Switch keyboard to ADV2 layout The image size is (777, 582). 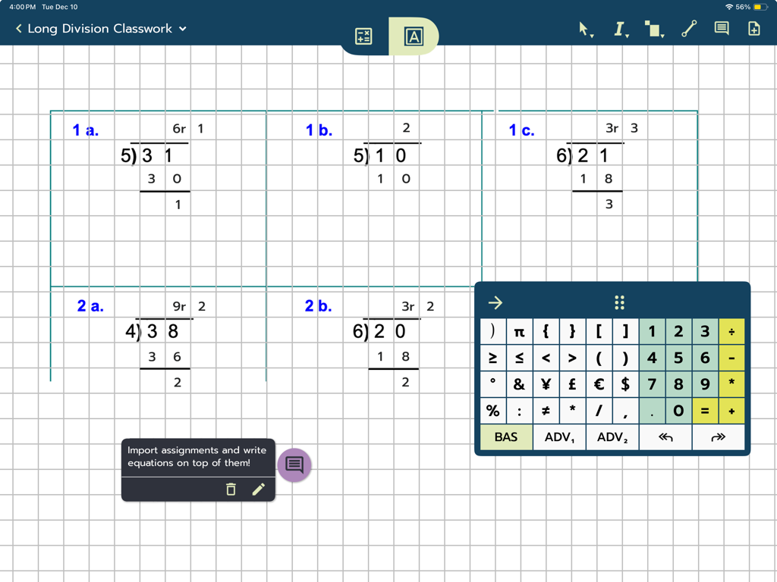[x=612, y=437]
